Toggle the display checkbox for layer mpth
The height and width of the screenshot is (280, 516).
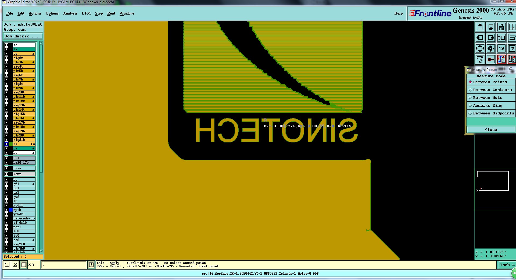[6, 210]
